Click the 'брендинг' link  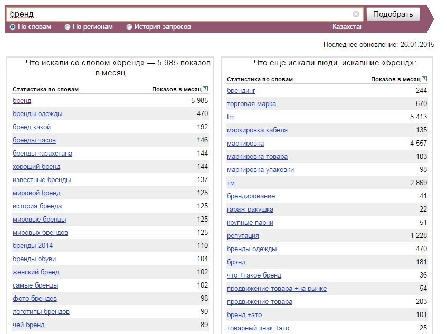pos(241,91)
